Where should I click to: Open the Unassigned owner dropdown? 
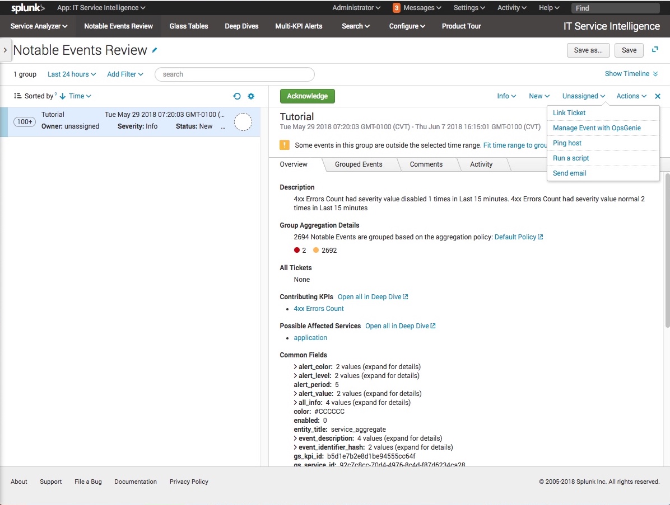click(x=584, y=96)
